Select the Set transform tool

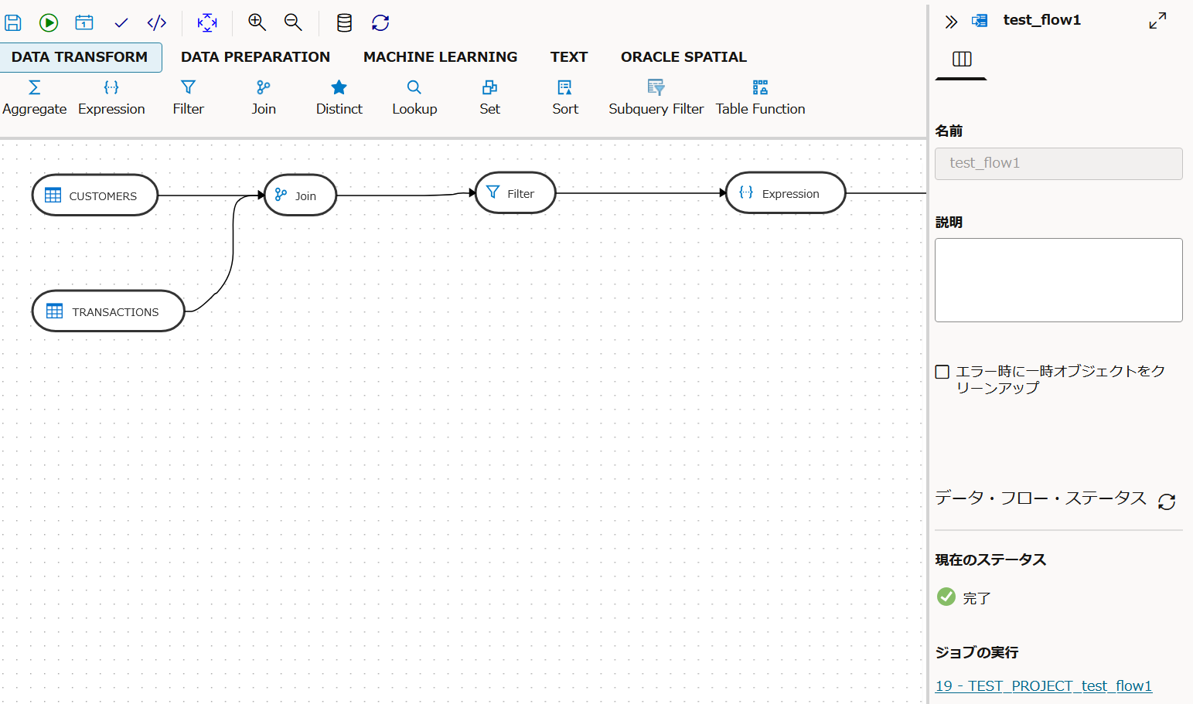pyautogui.click(x=489, y=98)
